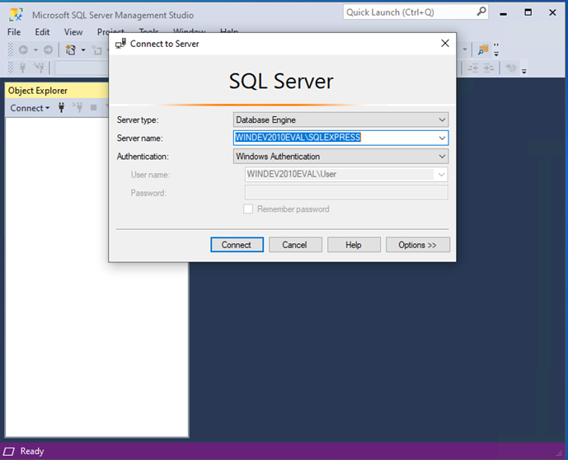Open the Server type dropdown
Viewport: 568px width, 460px height.
340,120
